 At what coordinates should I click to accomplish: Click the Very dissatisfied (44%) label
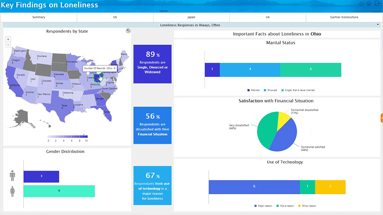click(x=239, y=127)
